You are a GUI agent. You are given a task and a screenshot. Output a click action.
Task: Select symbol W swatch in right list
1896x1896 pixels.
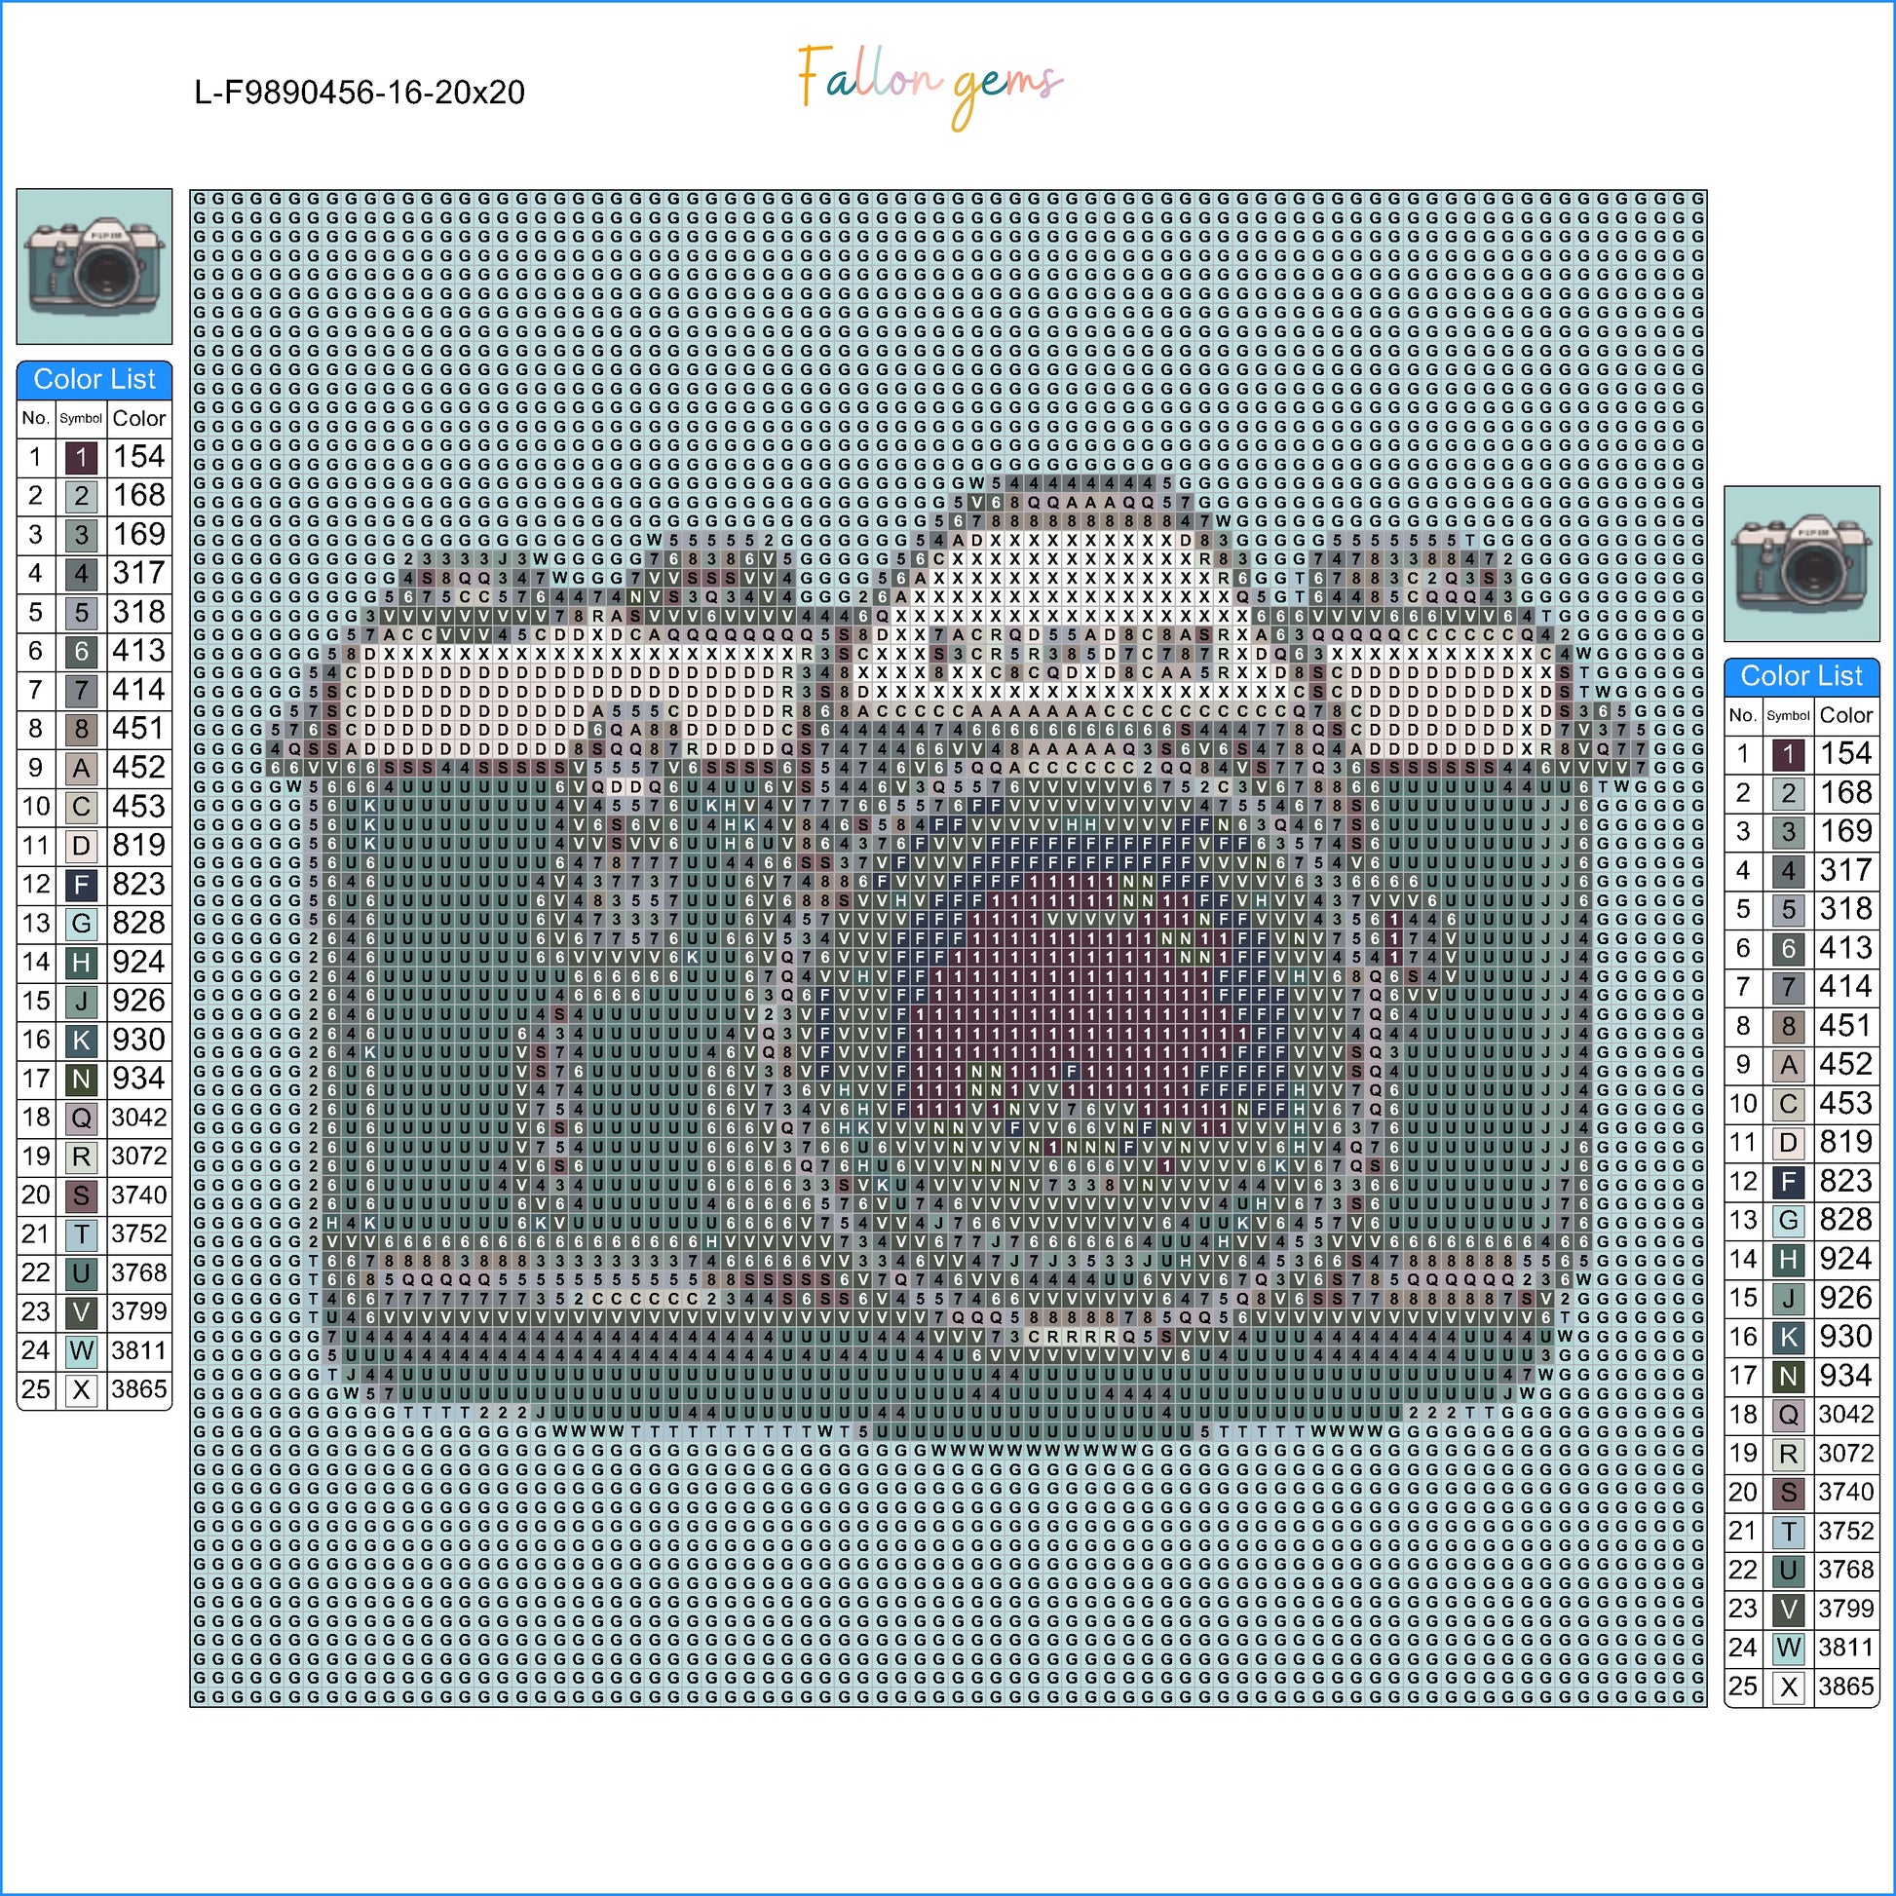click(1788, 1649)
